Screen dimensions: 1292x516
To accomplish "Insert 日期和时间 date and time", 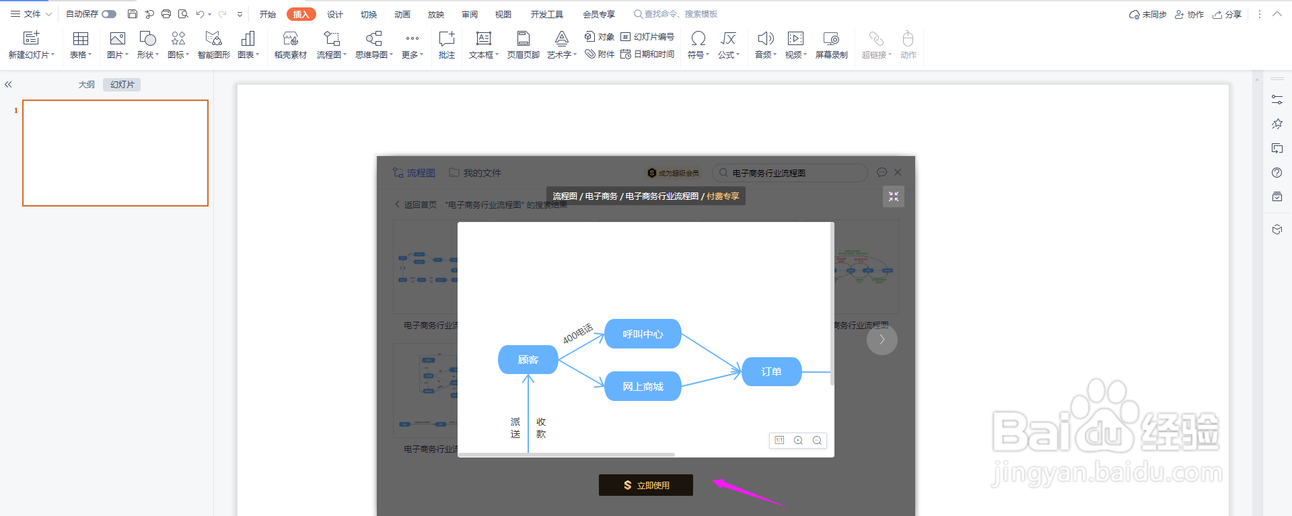I will pyautogui.click(x=647, y=54).
